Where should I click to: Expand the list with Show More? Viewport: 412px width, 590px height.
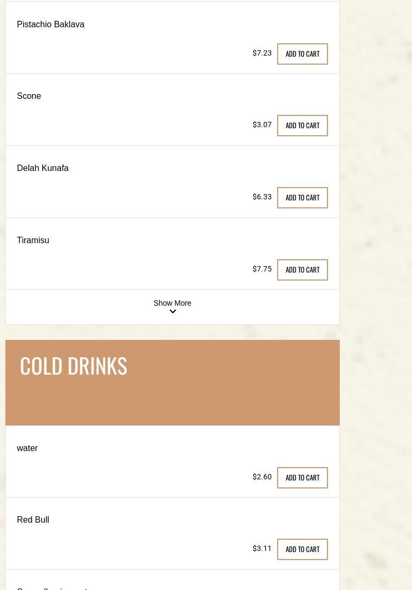(x=172, y=303)
